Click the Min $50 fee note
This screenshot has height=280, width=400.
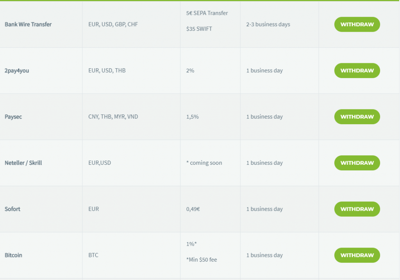pos(202,260)
